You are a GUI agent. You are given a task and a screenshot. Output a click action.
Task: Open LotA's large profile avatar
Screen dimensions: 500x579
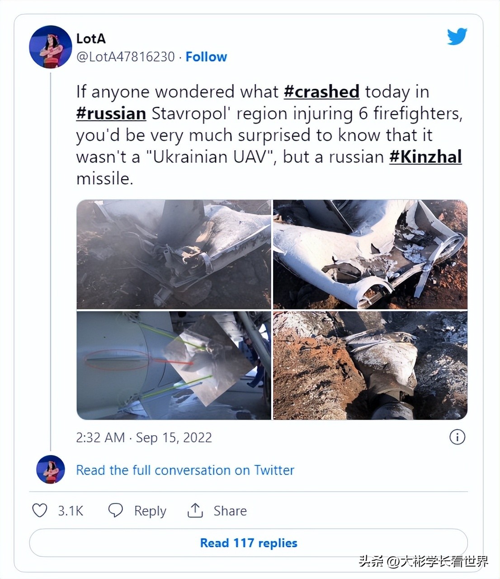click(50, 47)
